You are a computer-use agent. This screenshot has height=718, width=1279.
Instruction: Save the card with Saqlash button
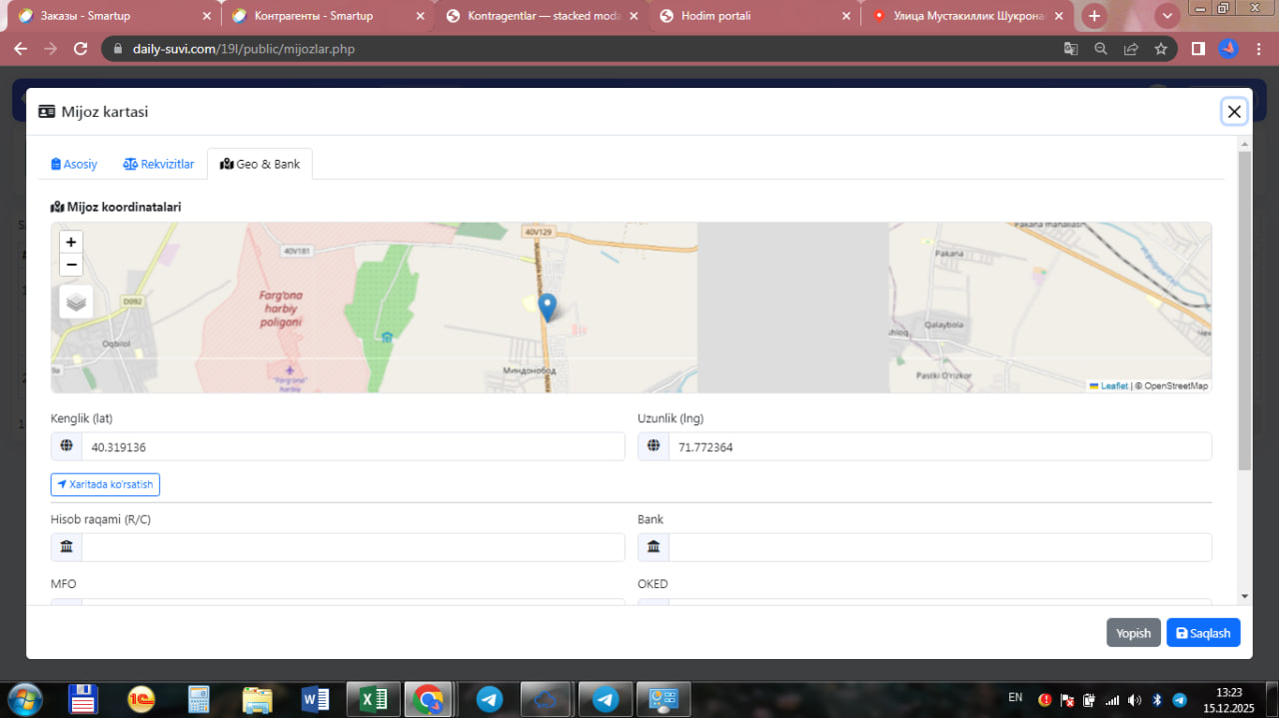coord(1203,633)
